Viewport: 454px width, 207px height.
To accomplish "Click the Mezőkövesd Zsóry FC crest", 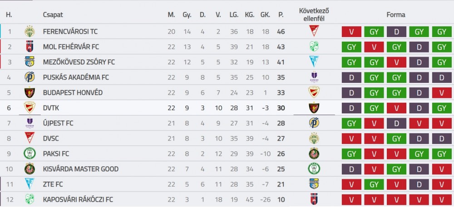I will pos(30,62).
